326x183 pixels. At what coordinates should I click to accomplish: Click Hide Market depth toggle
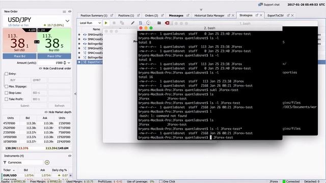(x=58, y=112)
